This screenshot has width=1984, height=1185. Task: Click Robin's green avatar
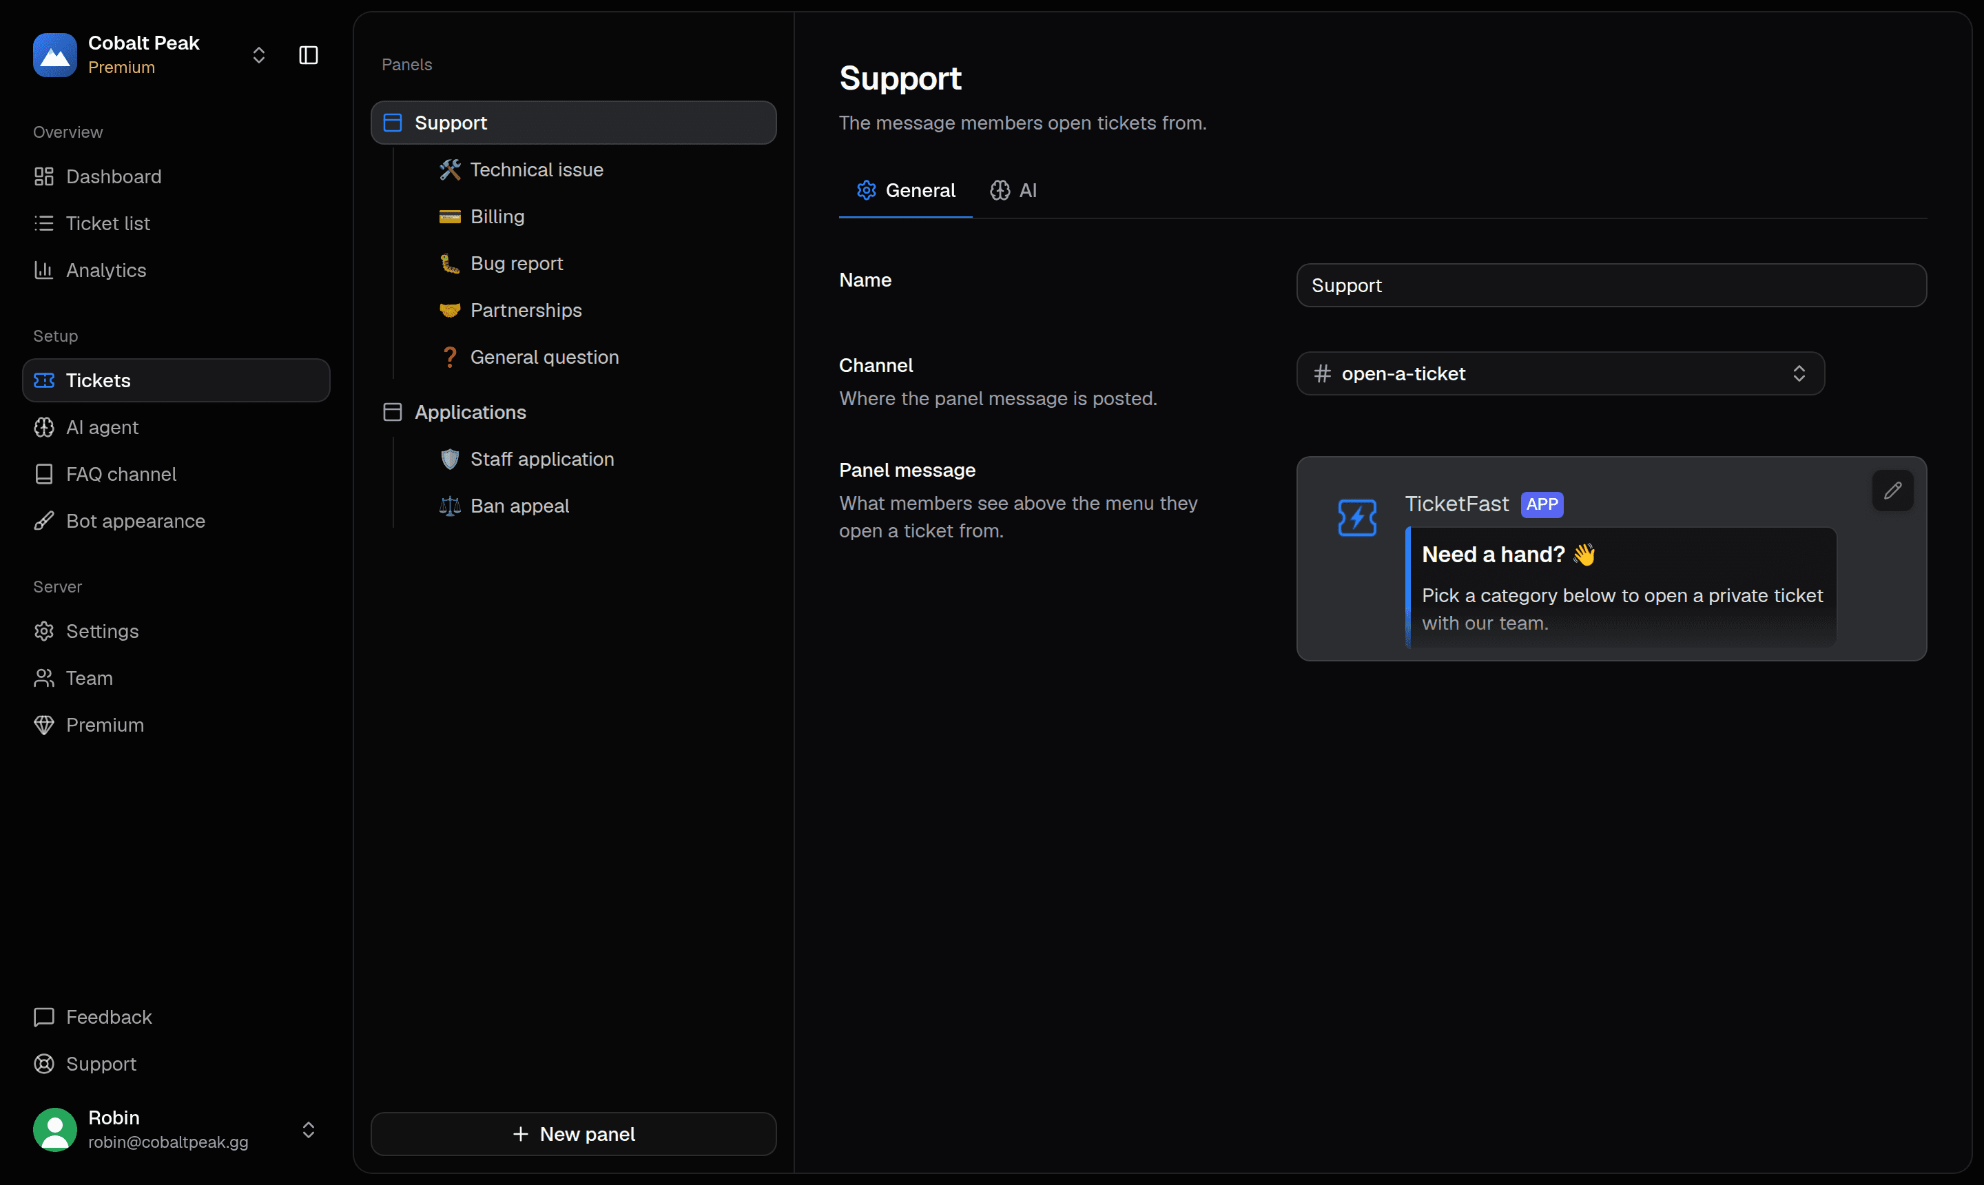54,1129
